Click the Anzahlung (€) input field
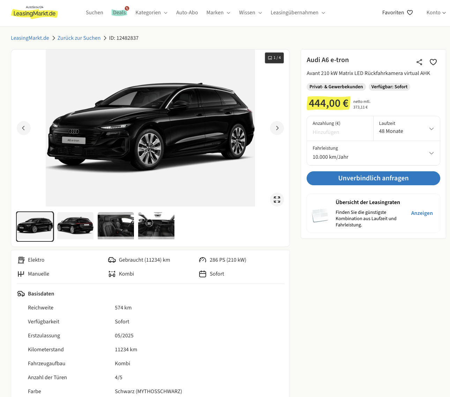This screenshot has height=397, width=450. 340,132
